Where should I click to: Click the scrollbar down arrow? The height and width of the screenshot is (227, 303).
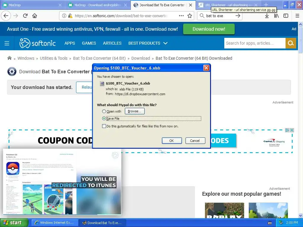click(x=301, y=215)
